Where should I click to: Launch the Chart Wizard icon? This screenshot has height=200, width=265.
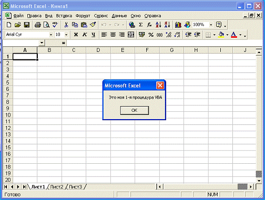[x=178, y=25]
